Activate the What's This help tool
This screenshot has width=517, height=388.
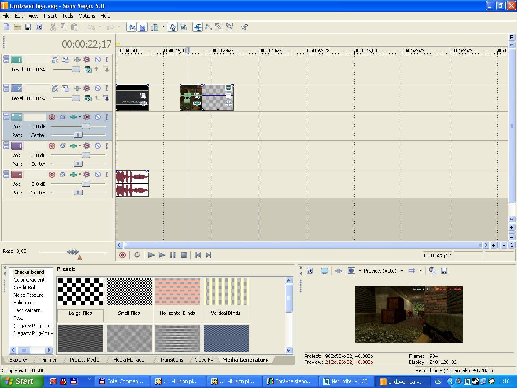(244, 27)
